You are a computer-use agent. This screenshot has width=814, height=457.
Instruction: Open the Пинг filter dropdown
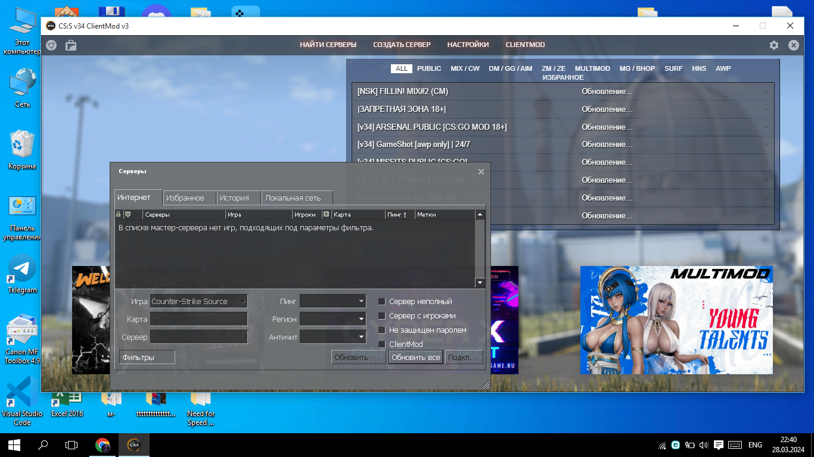pyautogui.click(x=333, y=302)
